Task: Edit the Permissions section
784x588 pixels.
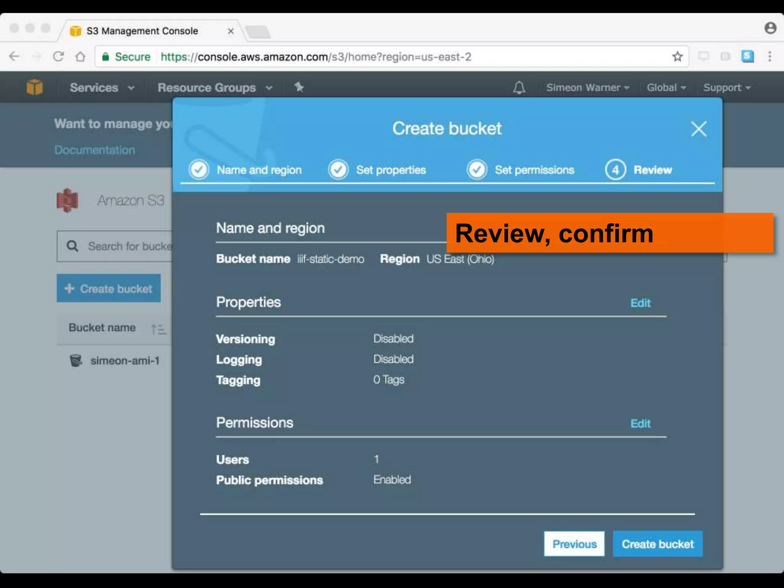Action: [x=640, y=423]
